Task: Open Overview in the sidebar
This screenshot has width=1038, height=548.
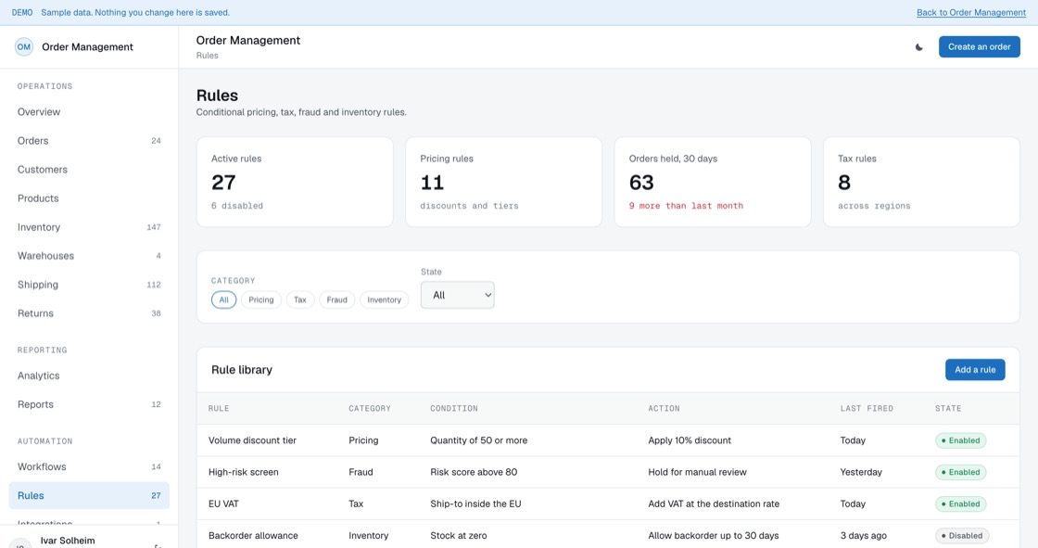Action: (x=89, y=112)
